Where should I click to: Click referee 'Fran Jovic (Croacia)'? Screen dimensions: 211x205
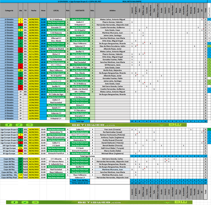pyautogui.click(x=113, y=129)
